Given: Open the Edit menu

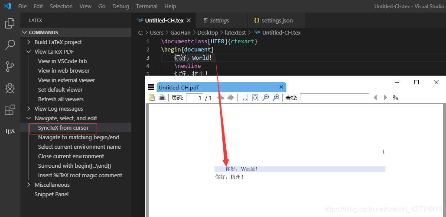Looking at the screenshot, I should click(x=38, y=6).
